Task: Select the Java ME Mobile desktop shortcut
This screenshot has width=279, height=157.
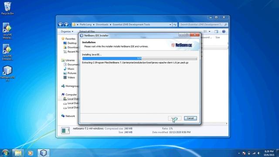Action: [7, 31]
